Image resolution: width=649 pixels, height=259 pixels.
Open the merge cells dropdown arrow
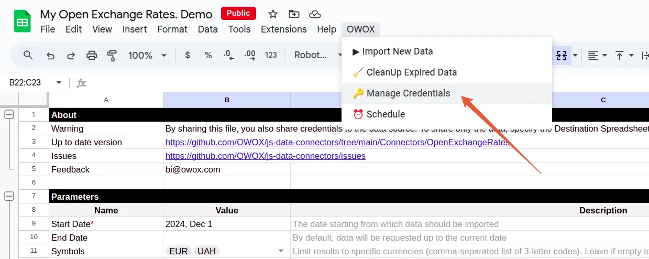pyautogui.click(x=575, y=55)
